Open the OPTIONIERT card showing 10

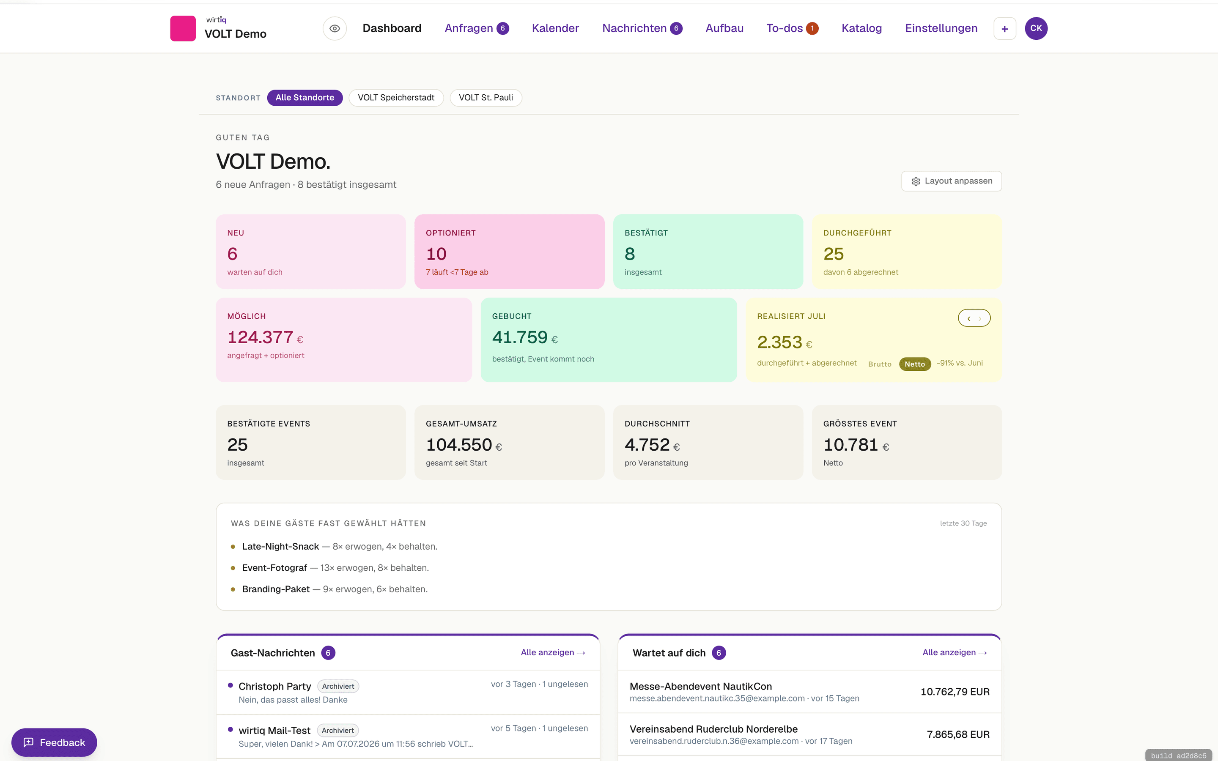click(509, 252)
